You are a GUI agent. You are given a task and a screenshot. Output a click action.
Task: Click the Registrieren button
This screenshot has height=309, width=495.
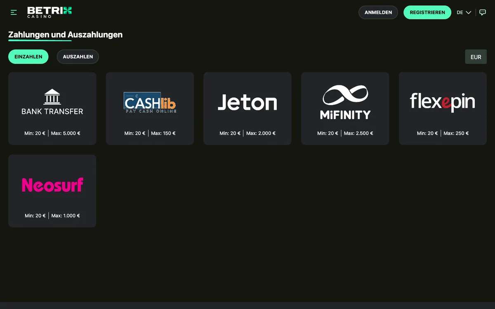[427, 12]
